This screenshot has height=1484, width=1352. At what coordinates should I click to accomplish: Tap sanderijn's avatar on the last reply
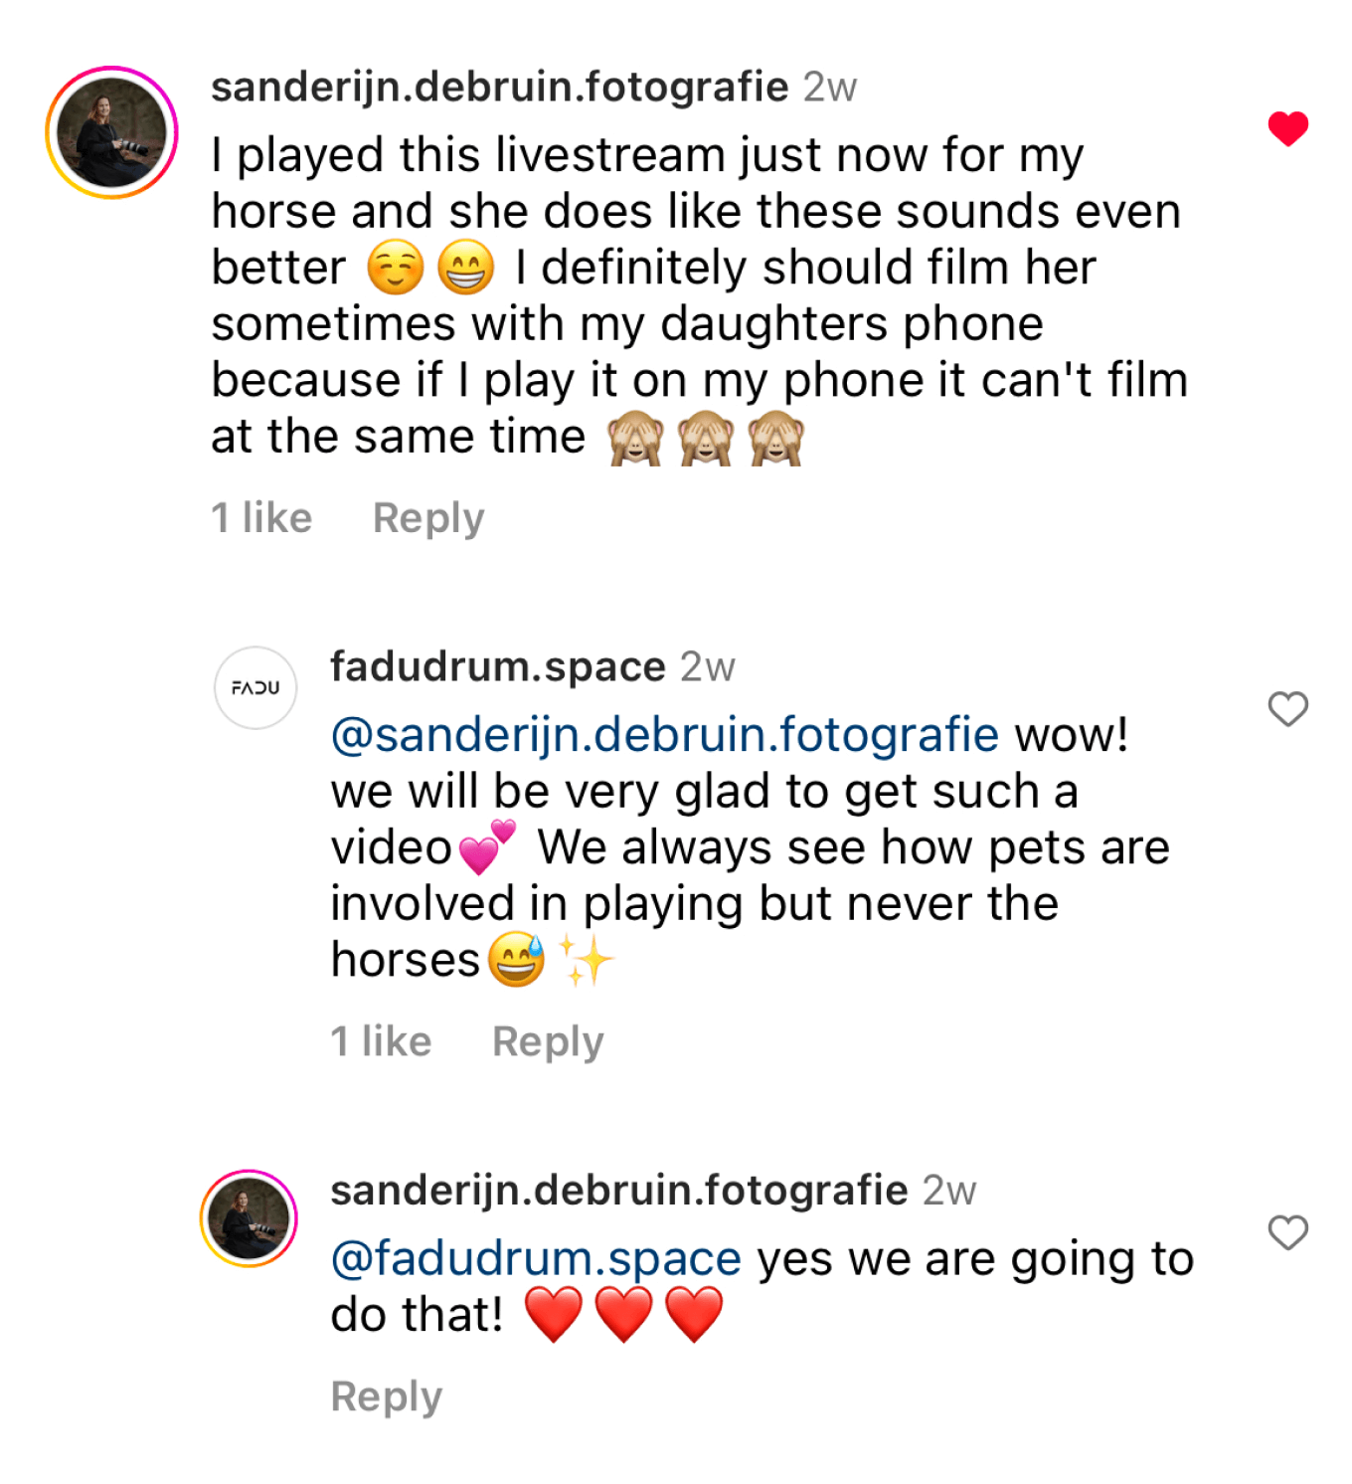click(x=249, y=1218)
